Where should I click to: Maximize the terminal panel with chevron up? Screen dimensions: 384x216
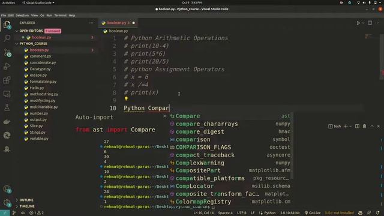(372, 126)
